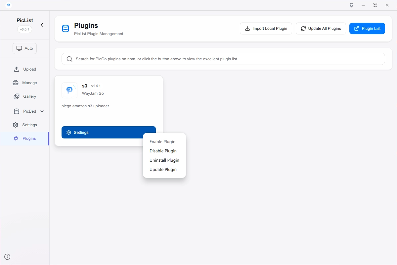Image resolution: width=397 pixels, height=265 pixels.
Task: Click the PicList title in the sidebar
Action: pyautogui.click(x=25, y=21)
